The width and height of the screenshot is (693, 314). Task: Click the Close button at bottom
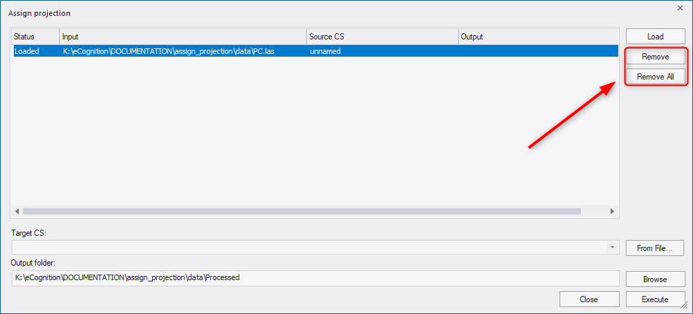click(x=589, y=299)
